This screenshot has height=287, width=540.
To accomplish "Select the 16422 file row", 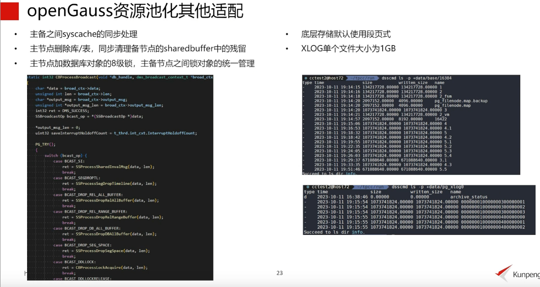I will tap(375, 119).
